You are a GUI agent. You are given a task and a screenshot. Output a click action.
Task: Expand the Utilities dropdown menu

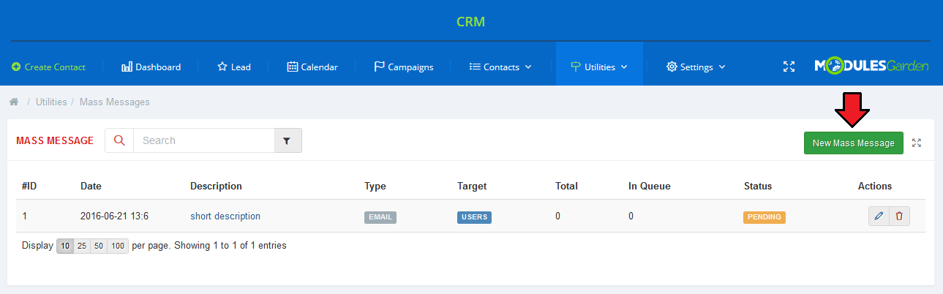[599, 67]
